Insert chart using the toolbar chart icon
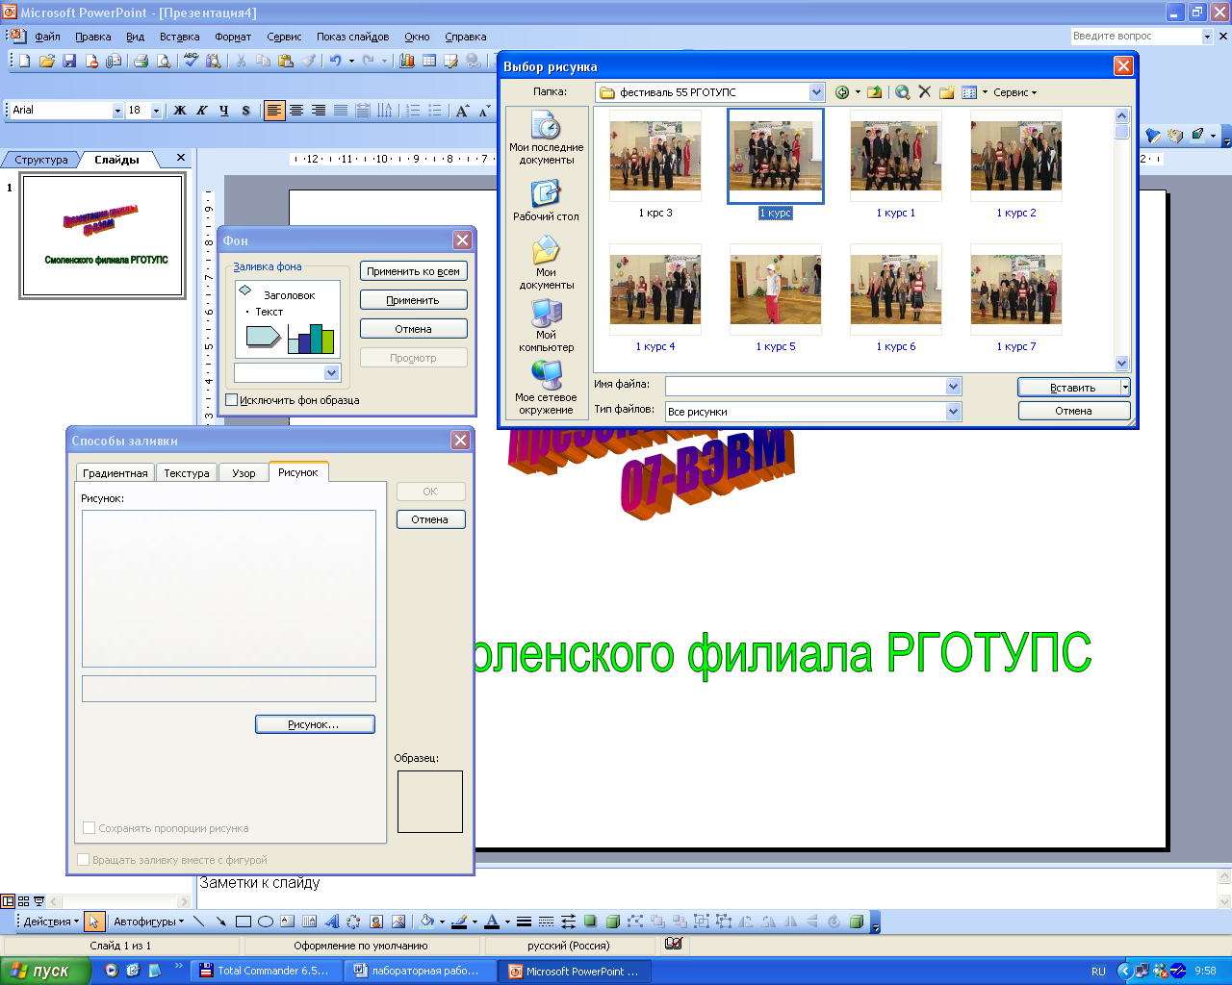The width and height of the screenshot is (1232, 985). click(407, 61)
